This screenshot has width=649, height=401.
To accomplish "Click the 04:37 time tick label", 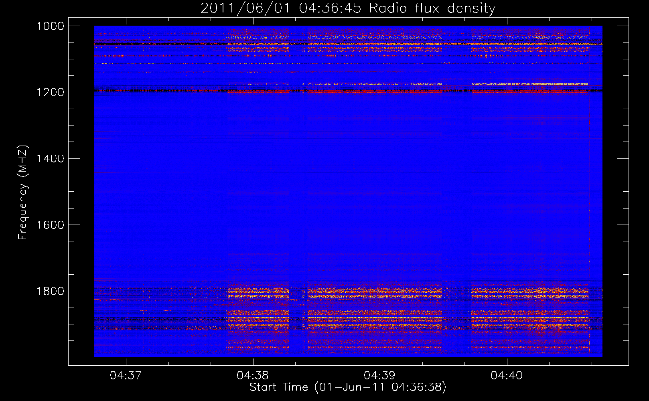I will [126, 375].
